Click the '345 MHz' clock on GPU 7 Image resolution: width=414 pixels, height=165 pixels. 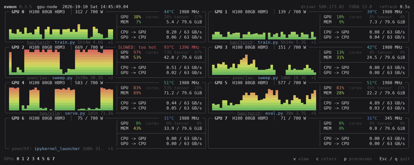pyautogui.click(x=393, y=118)
